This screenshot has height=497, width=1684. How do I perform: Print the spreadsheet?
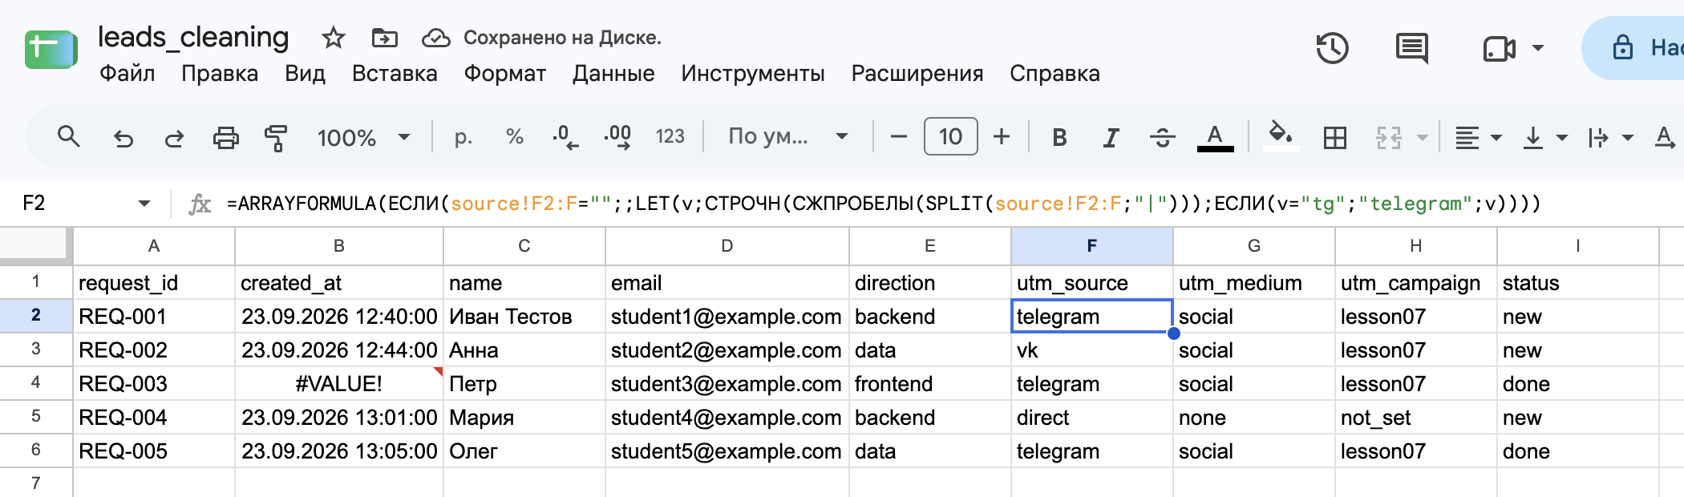[x=225, y=138]
